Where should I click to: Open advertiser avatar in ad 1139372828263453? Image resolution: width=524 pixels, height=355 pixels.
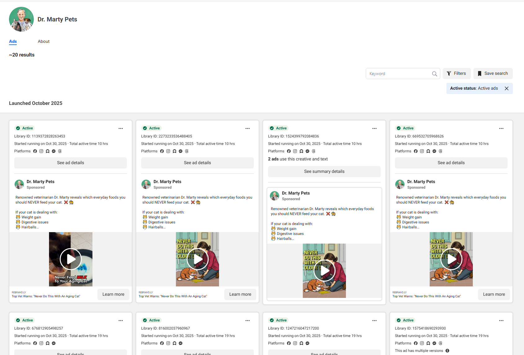point(19,184)
